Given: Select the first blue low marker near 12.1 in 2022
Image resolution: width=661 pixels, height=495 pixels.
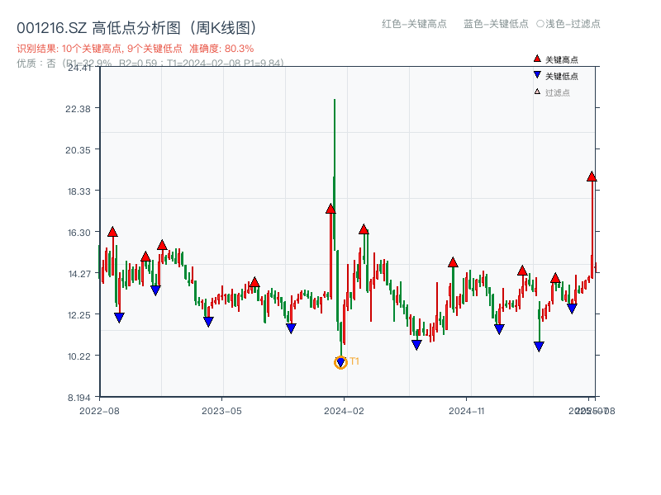Looking at the screenshot, I should 119,318.
